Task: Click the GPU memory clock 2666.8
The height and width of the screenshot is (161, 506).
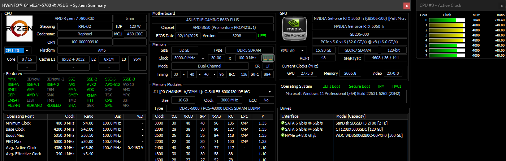Action: 350,73
